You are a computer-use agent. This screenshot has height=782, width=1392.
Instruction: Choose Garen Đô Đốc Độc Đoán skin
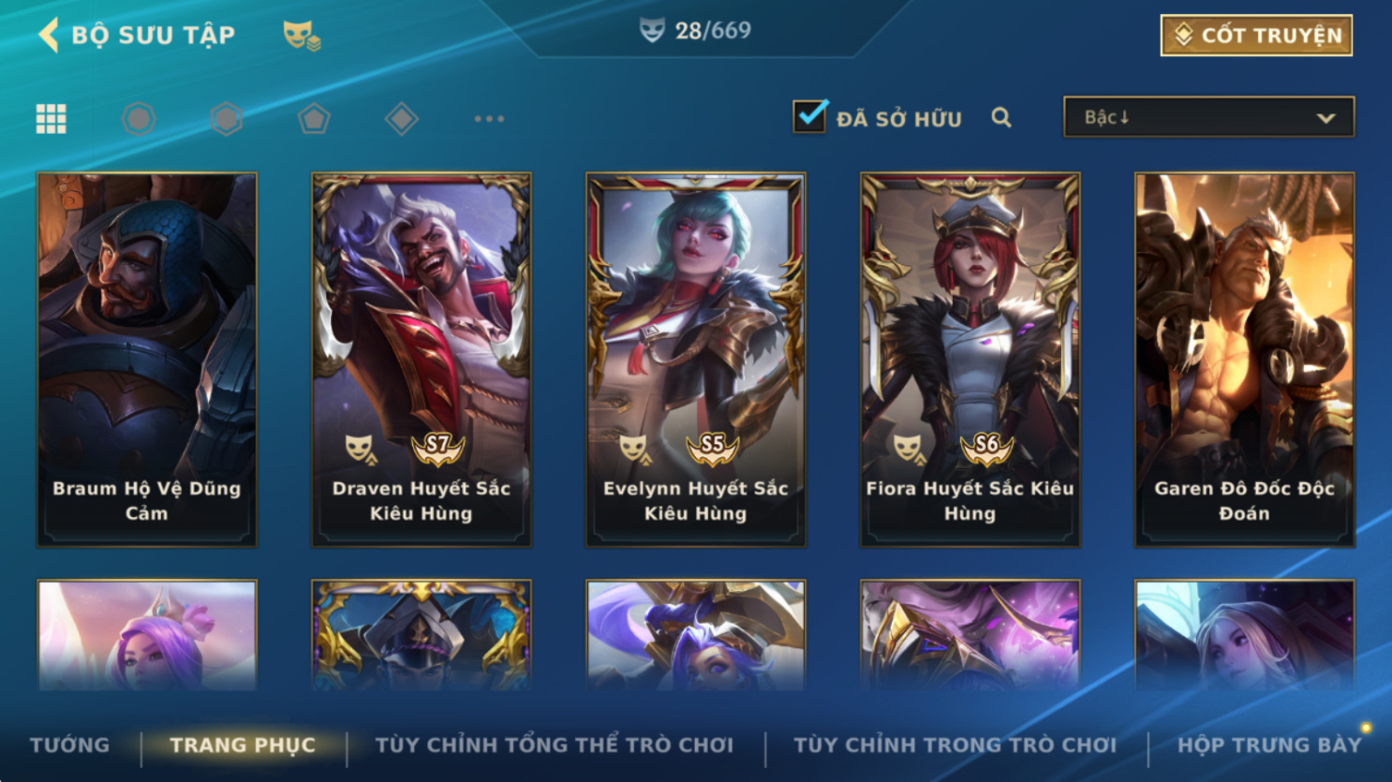point(1244,360)
